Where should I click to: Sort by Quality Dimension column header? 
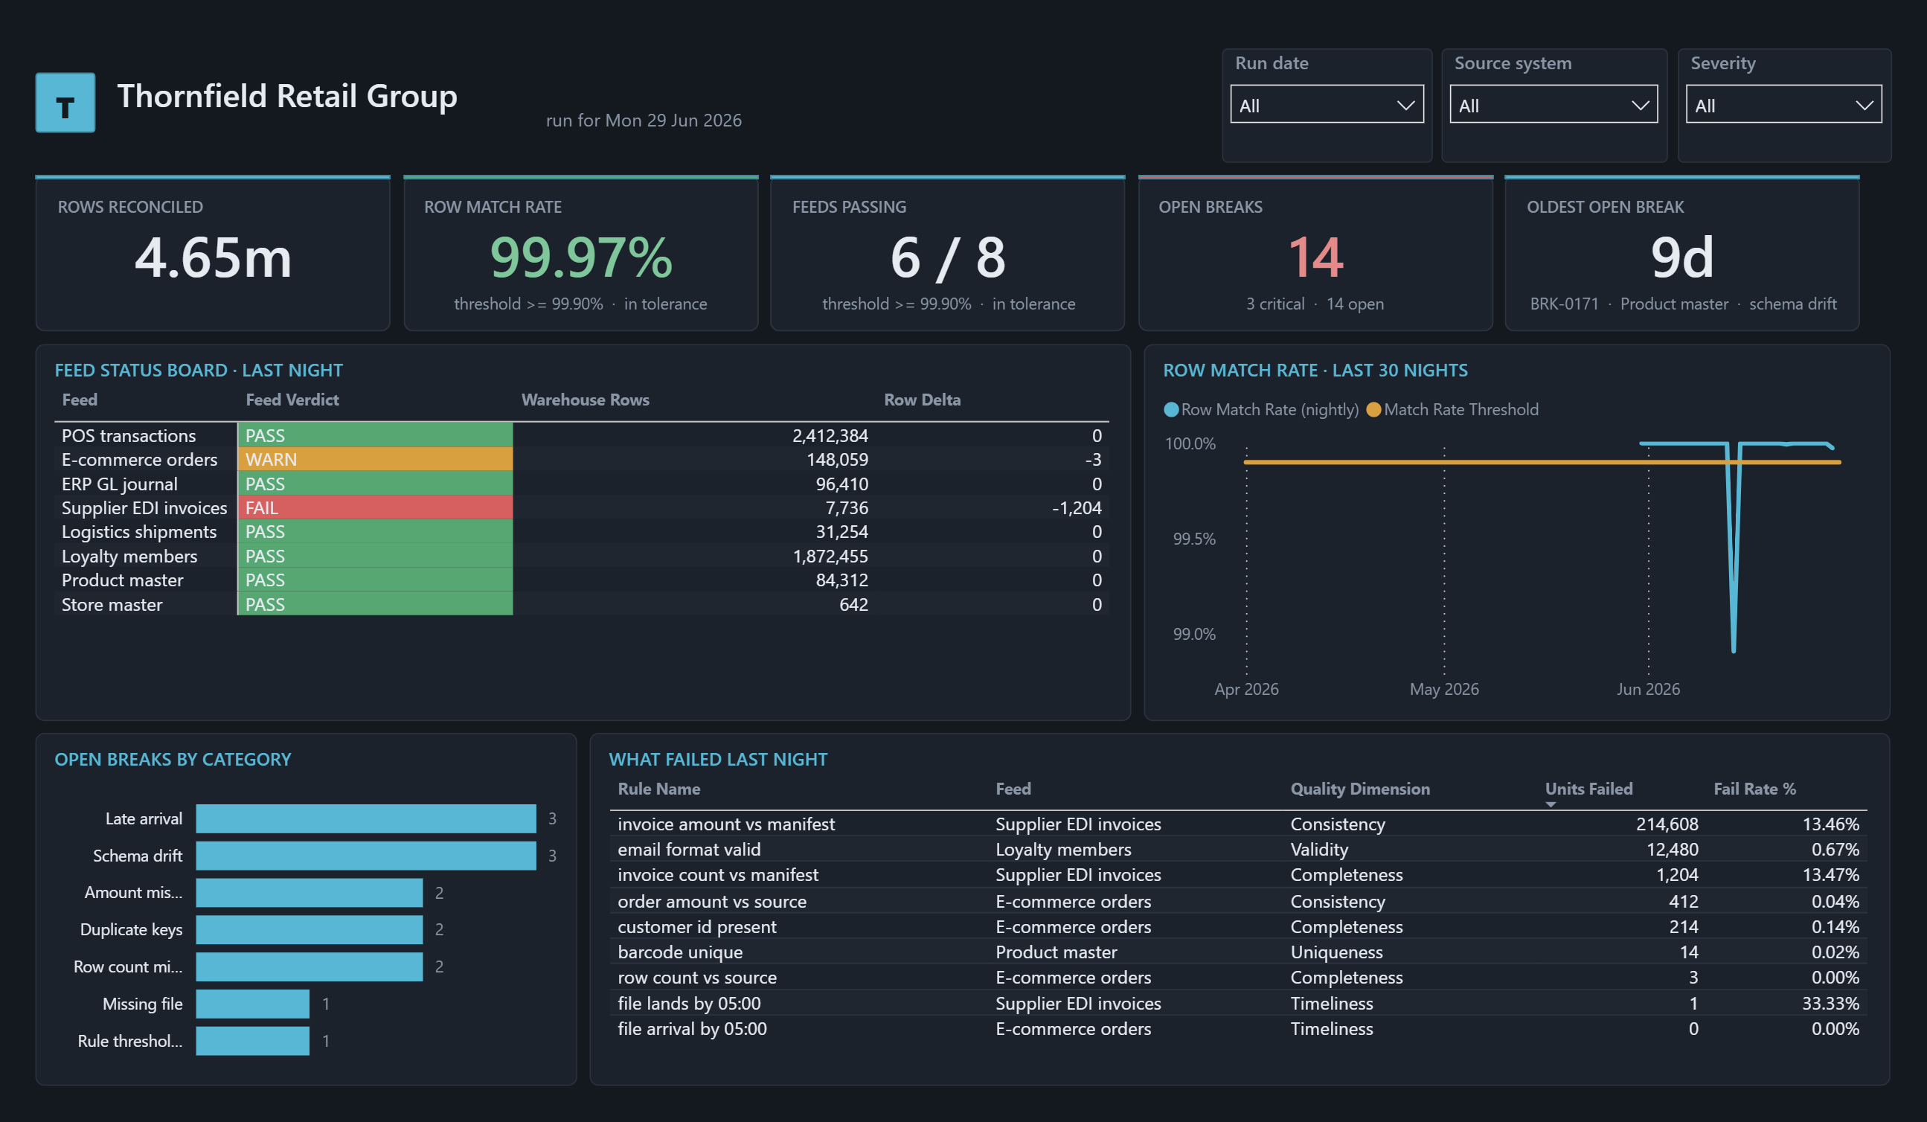(1359, 789)
